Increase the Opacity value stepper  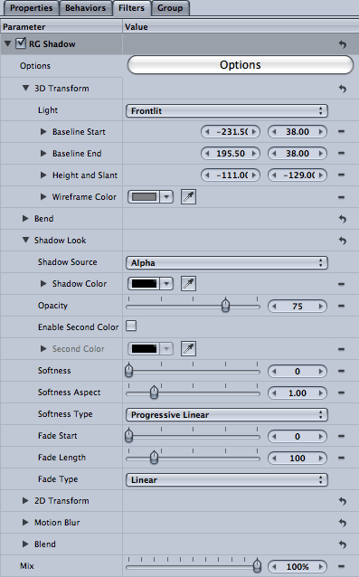pos(321,307)
